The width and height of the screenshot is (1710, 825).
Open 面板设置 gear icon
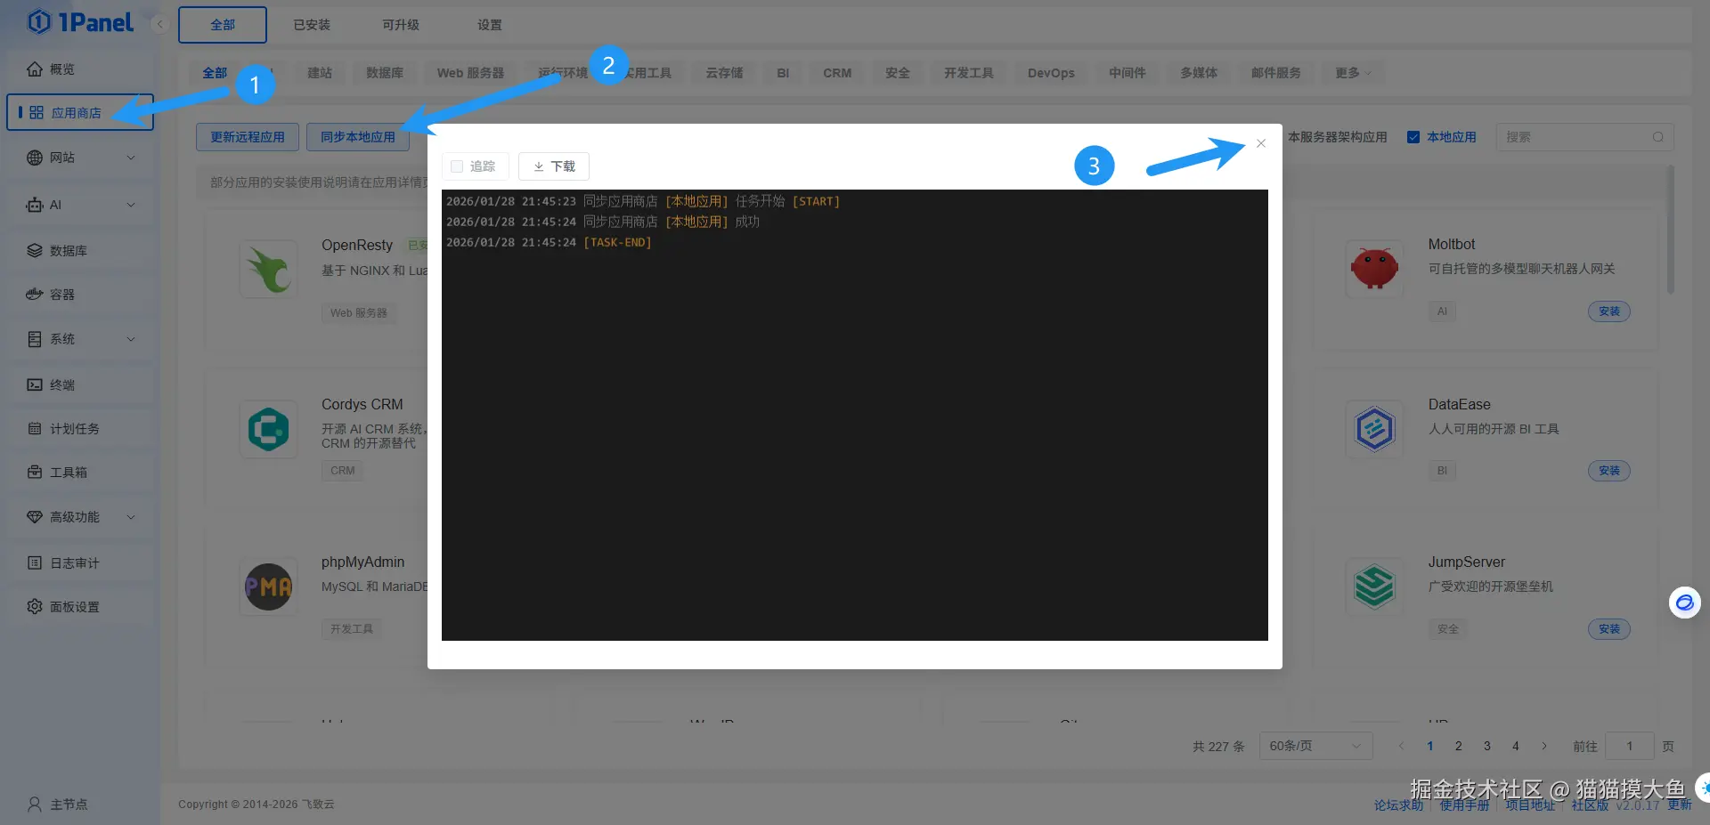point(35,606)
